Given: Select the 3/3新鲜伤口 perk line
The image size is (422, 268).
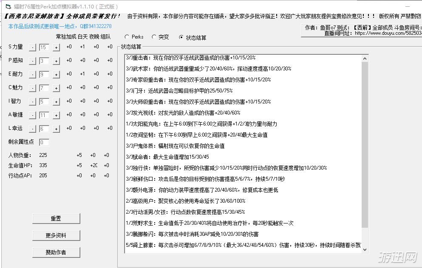Looking at the screenshot, I should click(205, 179).
